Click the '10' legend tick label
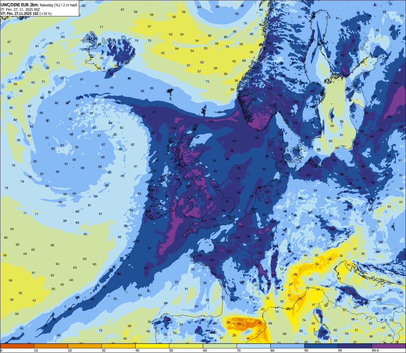This screenshot has width=406, height=353. pos(36,350)
